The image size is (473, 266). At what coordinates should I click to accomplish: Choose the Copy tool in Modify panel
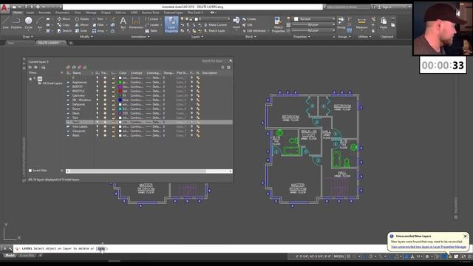pyautogui.click(x=64, y=24)
